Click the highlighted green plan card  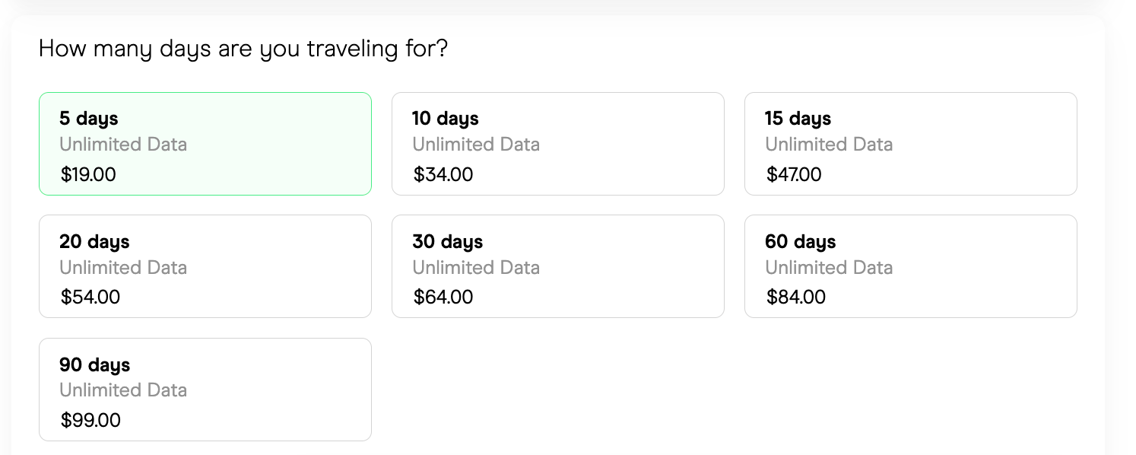tap(205, 143)
